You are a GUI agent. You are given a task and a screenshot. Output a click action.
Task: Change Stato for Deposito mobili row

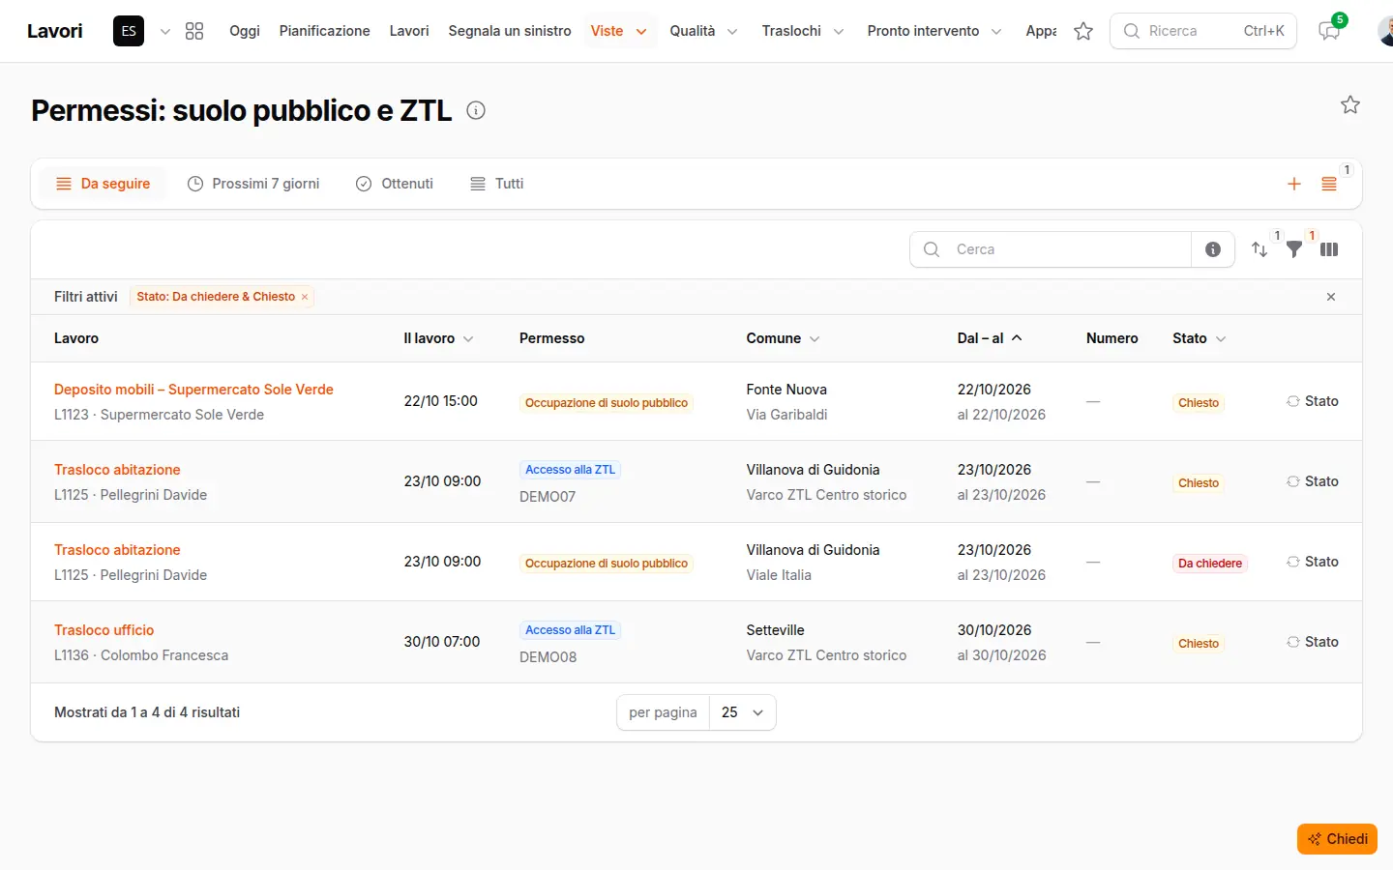[x=1313, y=401]
